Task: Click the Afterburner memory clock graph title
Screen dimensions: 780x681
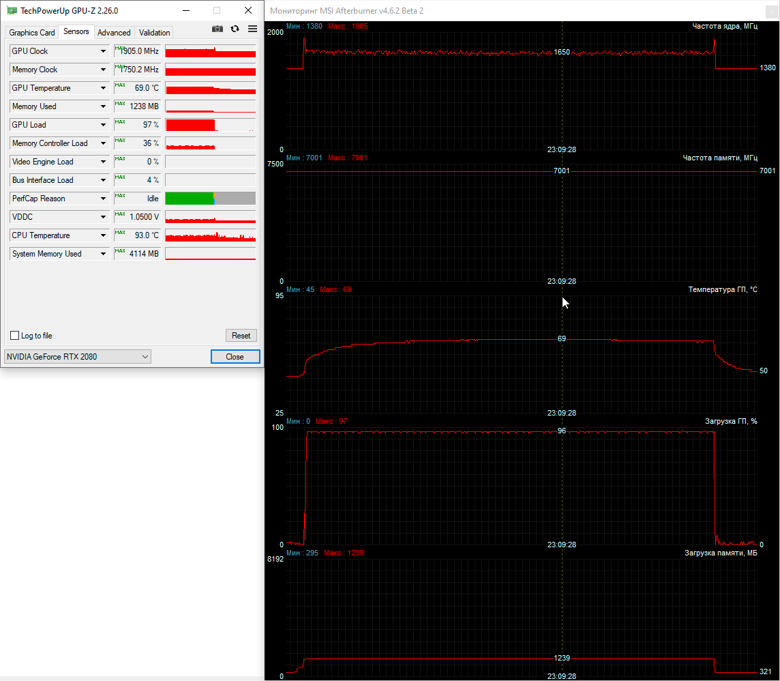Action: pos(720,158)
